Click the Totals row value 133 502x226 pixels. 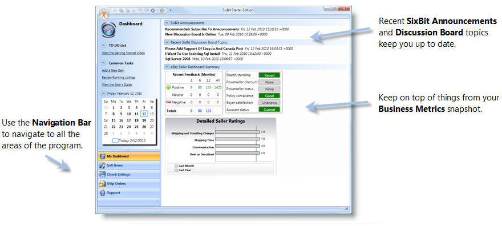pyautogui.click(x=208, y=111)
